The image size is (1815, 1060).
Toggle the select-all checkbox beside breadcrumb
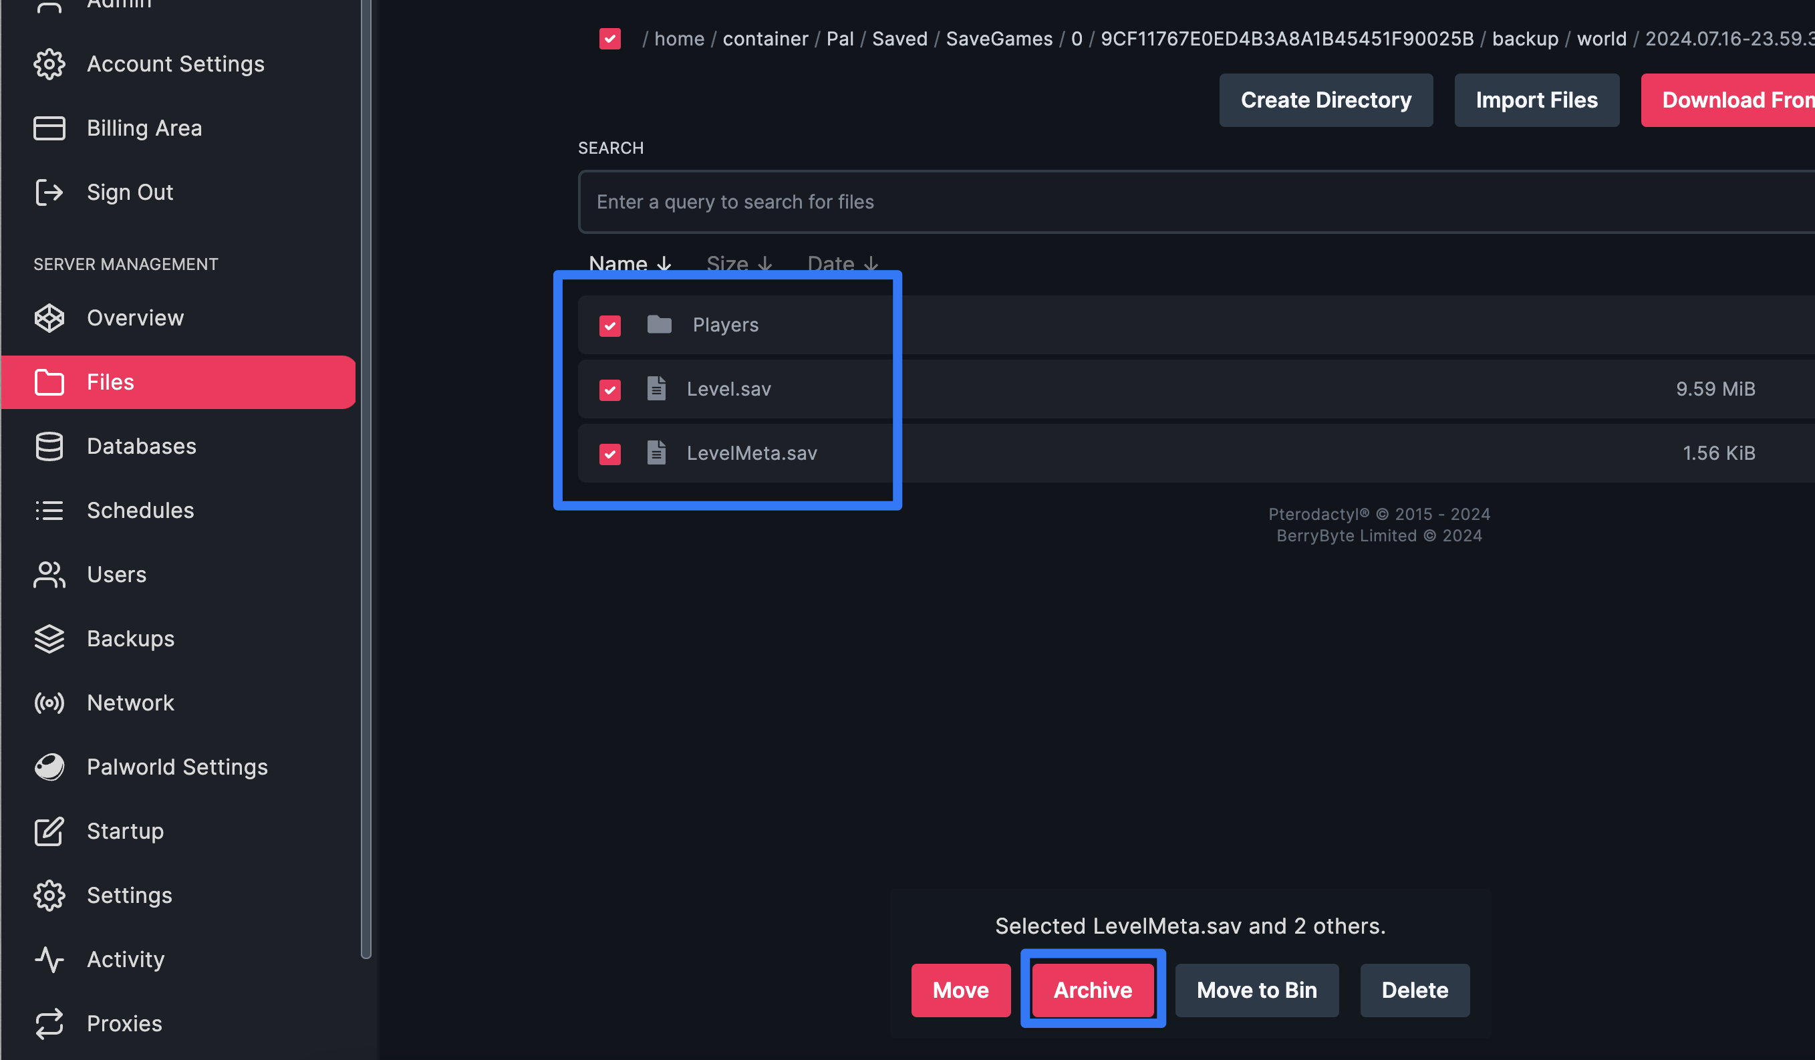tap(610, 38)
